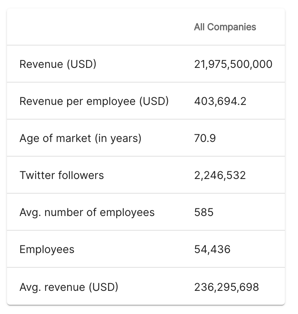Select the Revenue per employee (USD) label

point(94,101)
